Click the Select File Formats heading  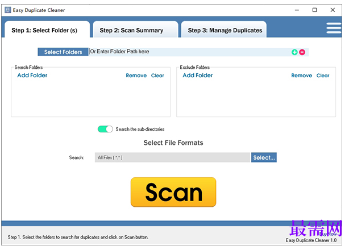coord(173,143)
